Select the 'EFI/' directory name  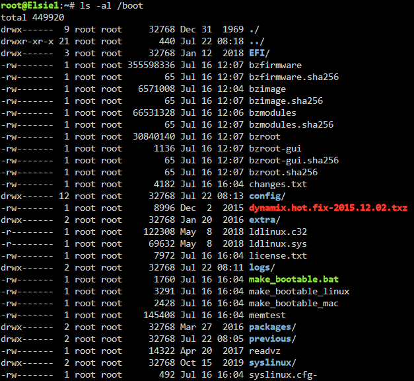[259, 53]
